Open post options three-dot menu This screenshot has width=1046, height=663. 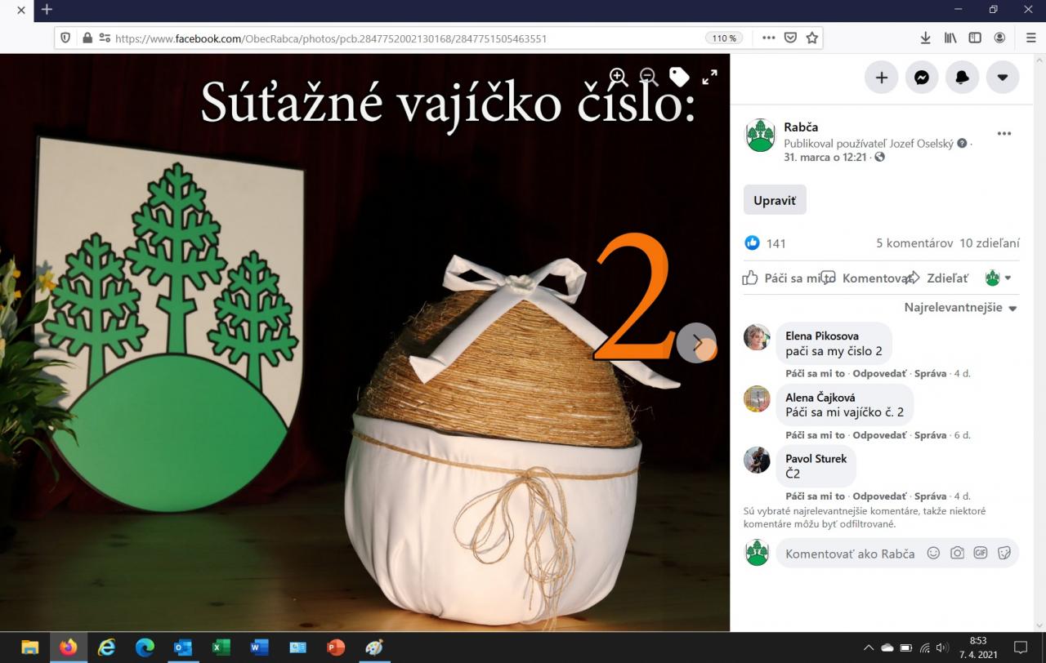coord(1004,134)
